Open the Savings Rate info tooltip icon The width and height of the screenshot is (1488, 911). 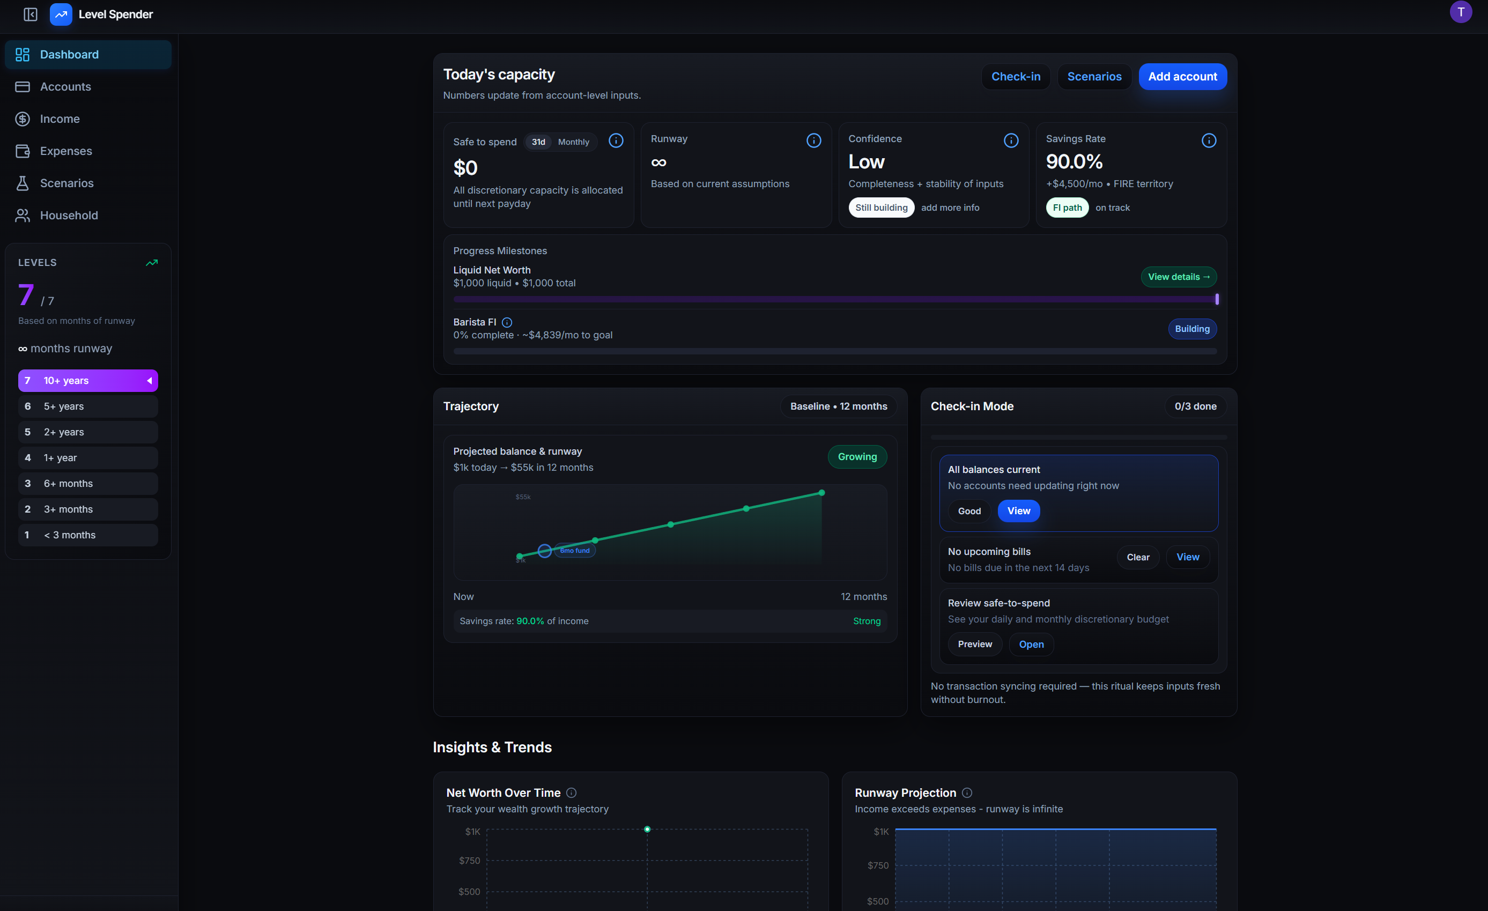[x=1209, y=140]
